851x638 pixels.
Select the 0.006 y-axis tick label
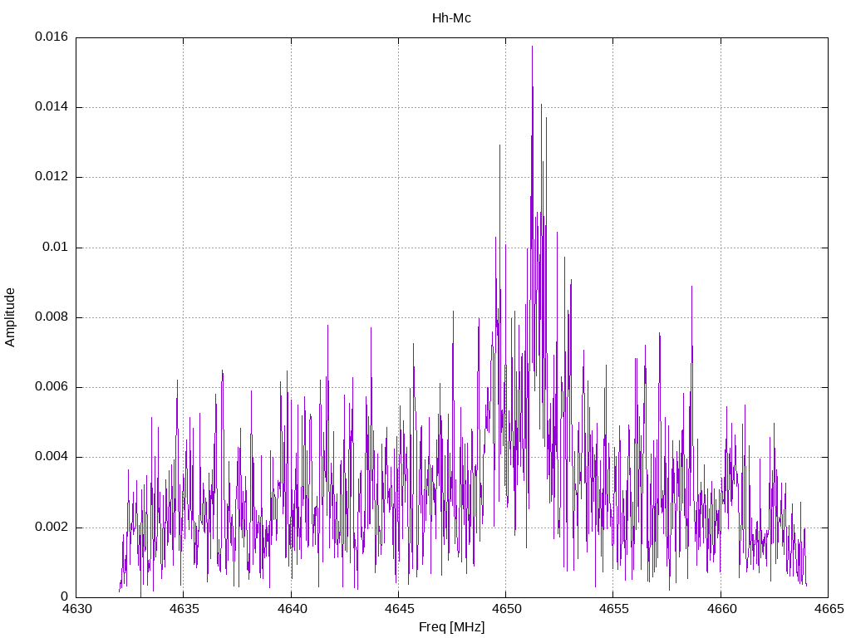[x=52, y=387]
